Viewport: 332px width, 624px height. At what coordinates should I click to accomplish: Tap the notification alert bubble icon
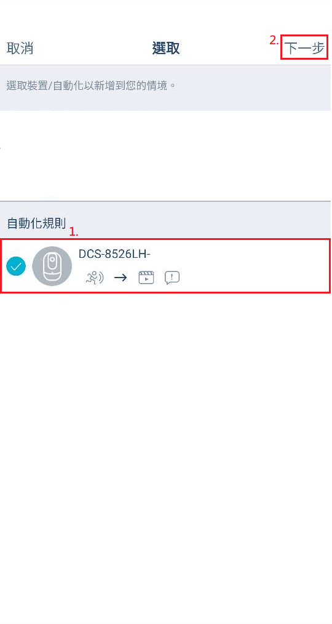pyautogui.click(x=172, y=278)
